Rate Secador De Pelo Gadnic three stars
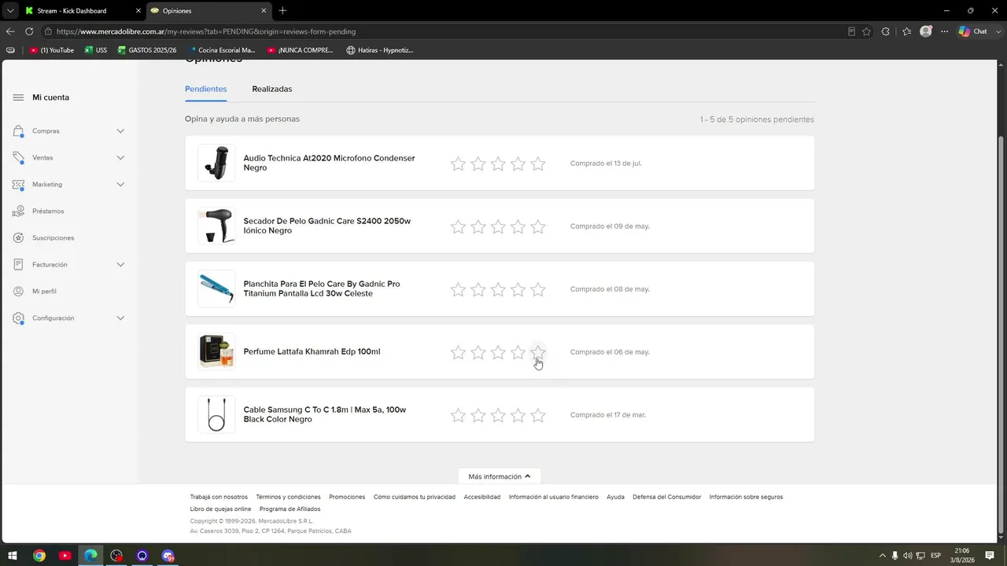Image resolution: width=1007 pixels, height=566 pixels. pyautogui.click(x=498, y=226)
